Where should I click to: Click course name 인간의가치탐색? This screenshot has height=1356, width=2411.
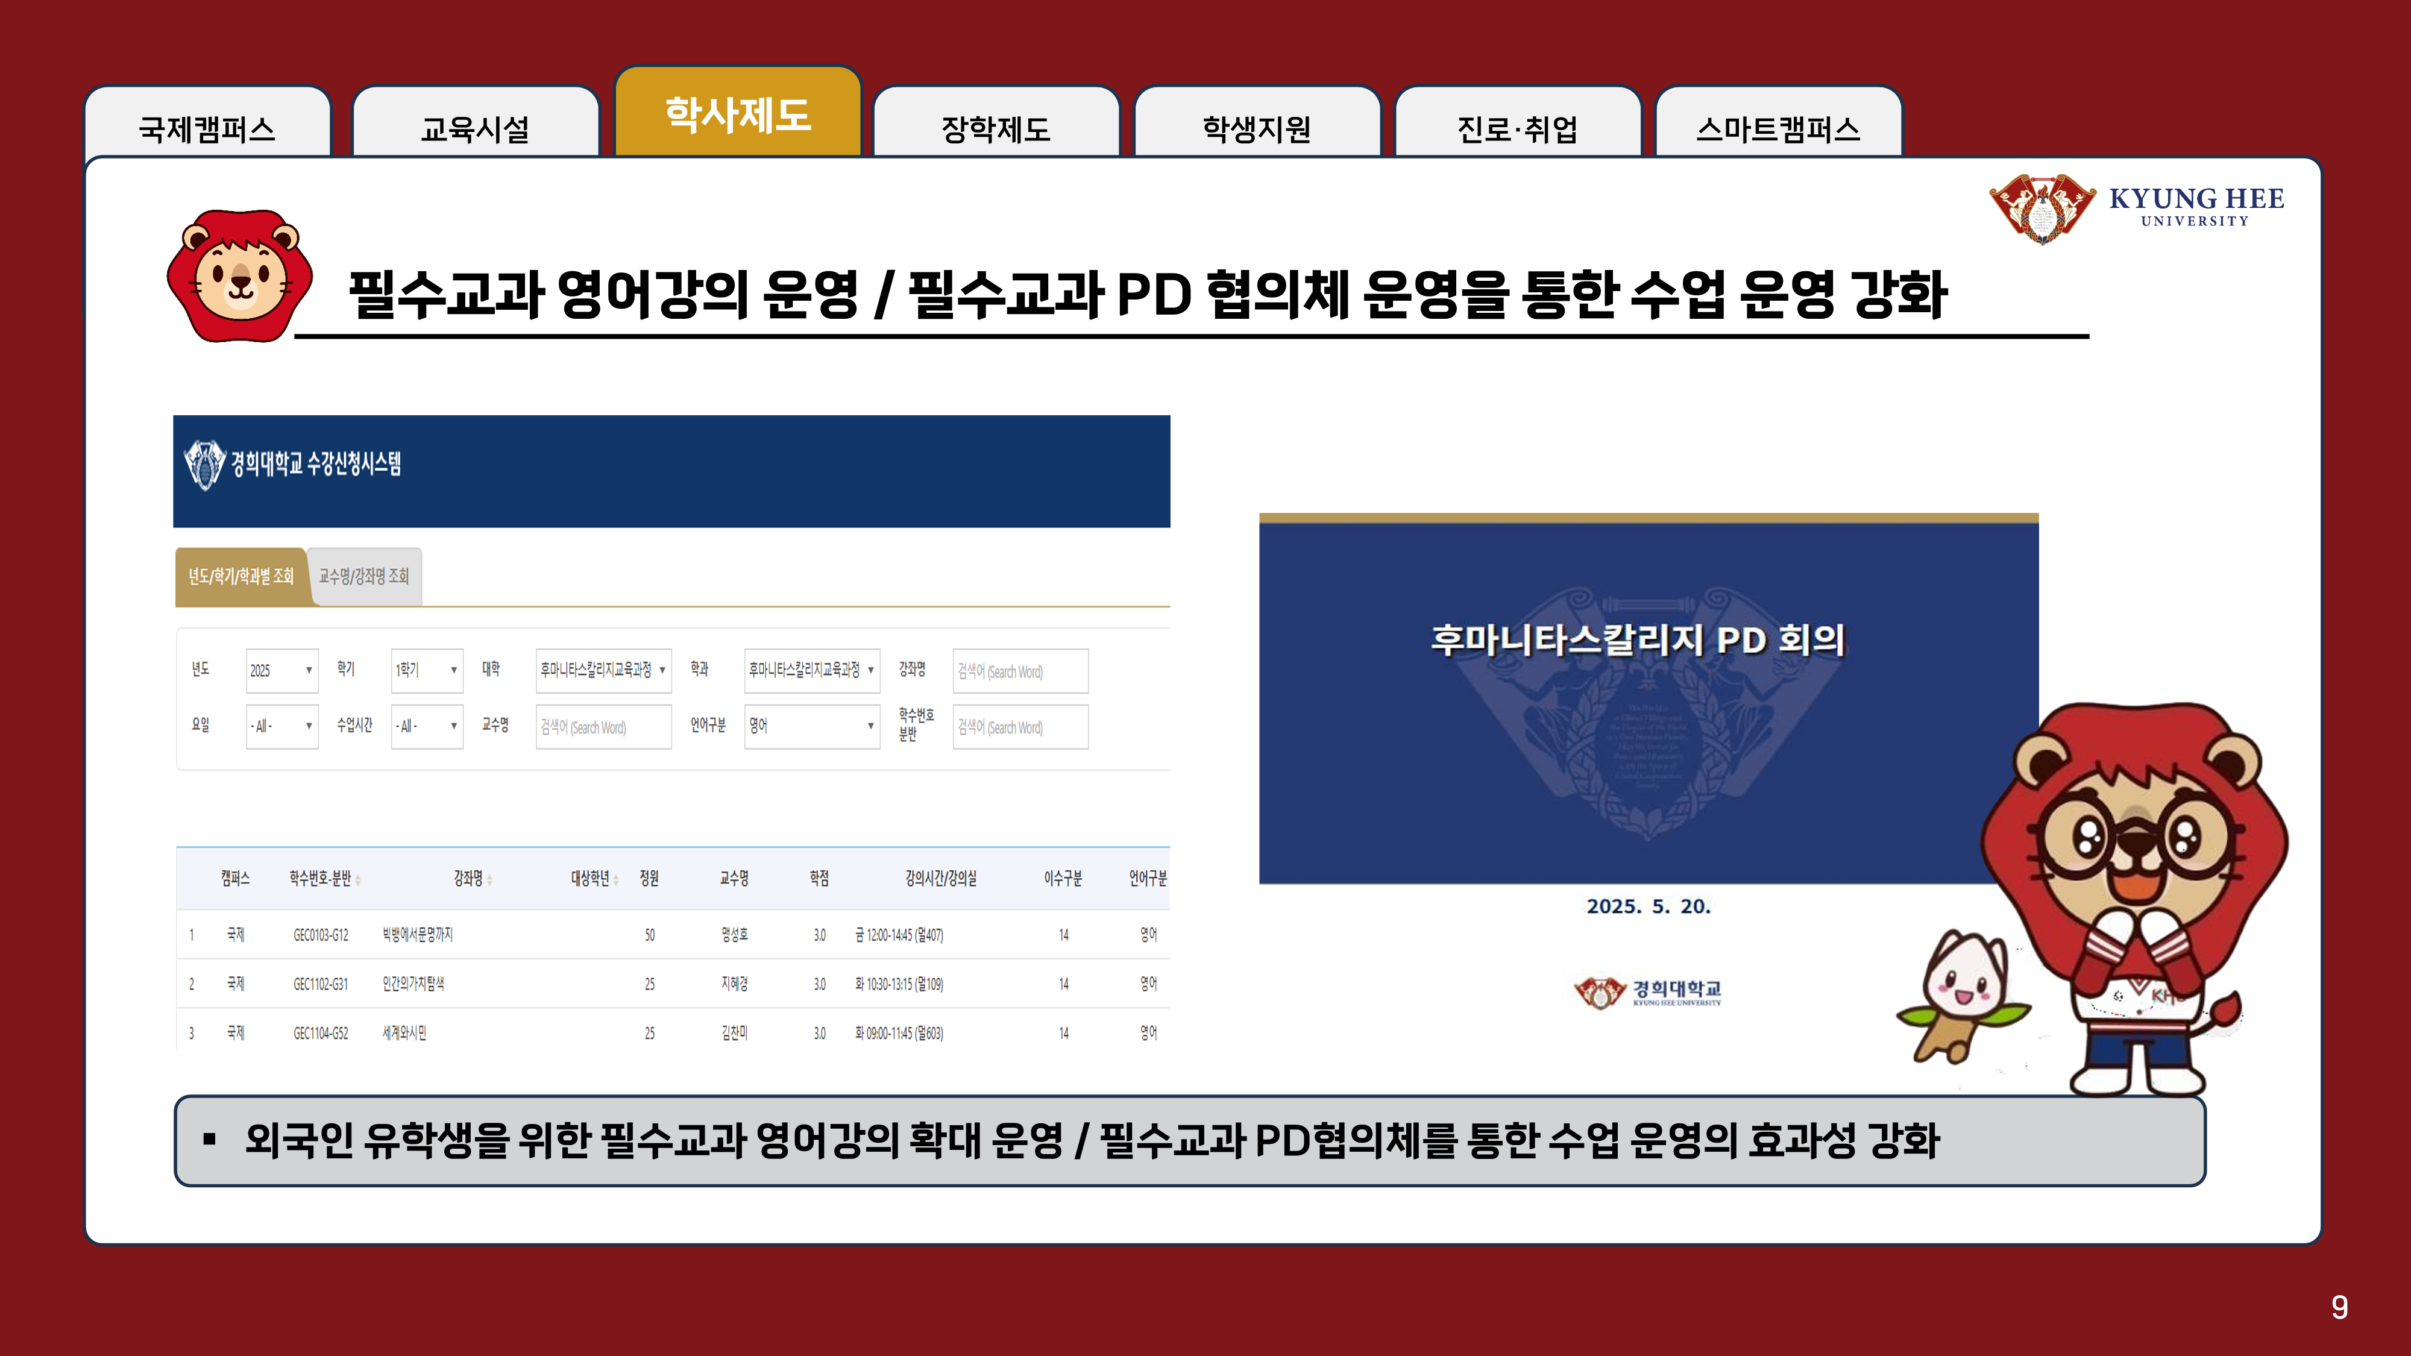413,984
